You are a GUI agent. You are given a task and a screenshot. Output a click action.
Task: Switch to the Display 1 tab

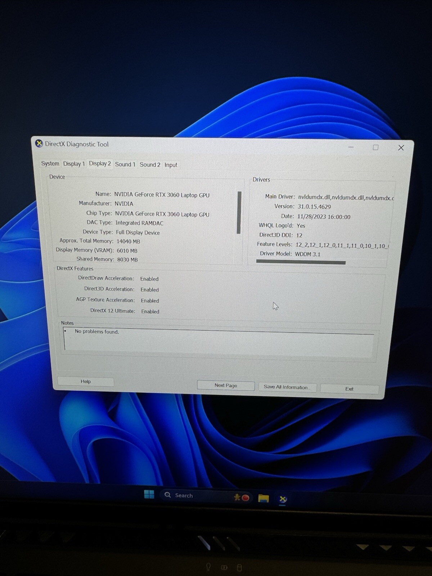tap(74, 164)
